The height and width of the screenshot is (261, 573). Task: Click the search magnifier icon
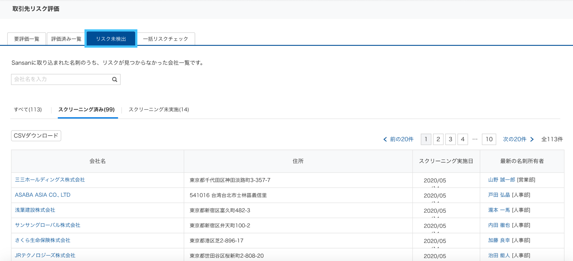coord(115,79)
